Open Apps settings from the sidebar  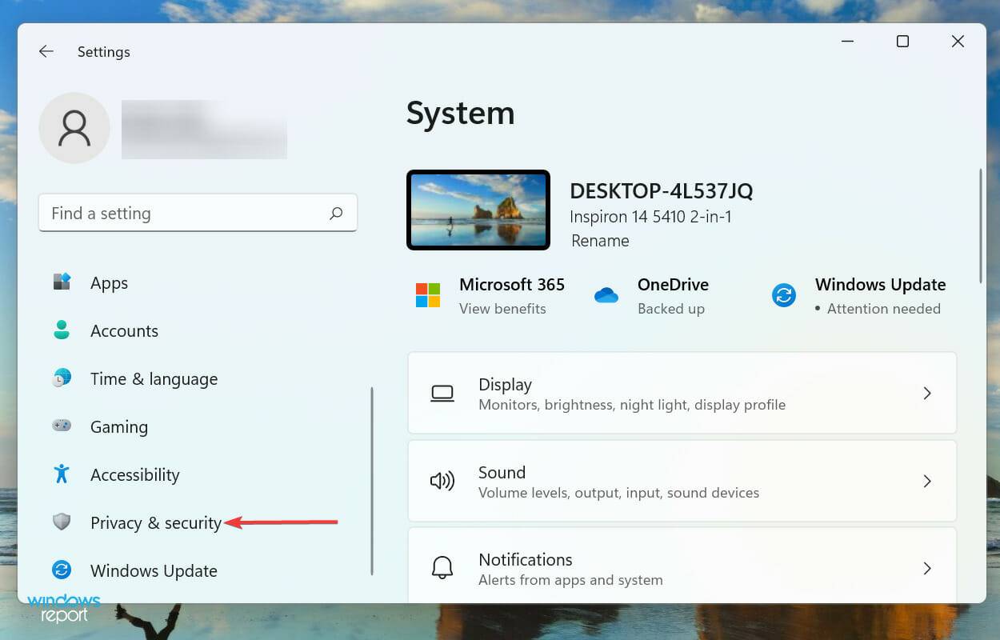[109, 282]
